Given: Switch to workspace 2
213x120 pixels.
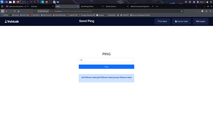Looking at the screenshot, I should click(x=31, y=2).
